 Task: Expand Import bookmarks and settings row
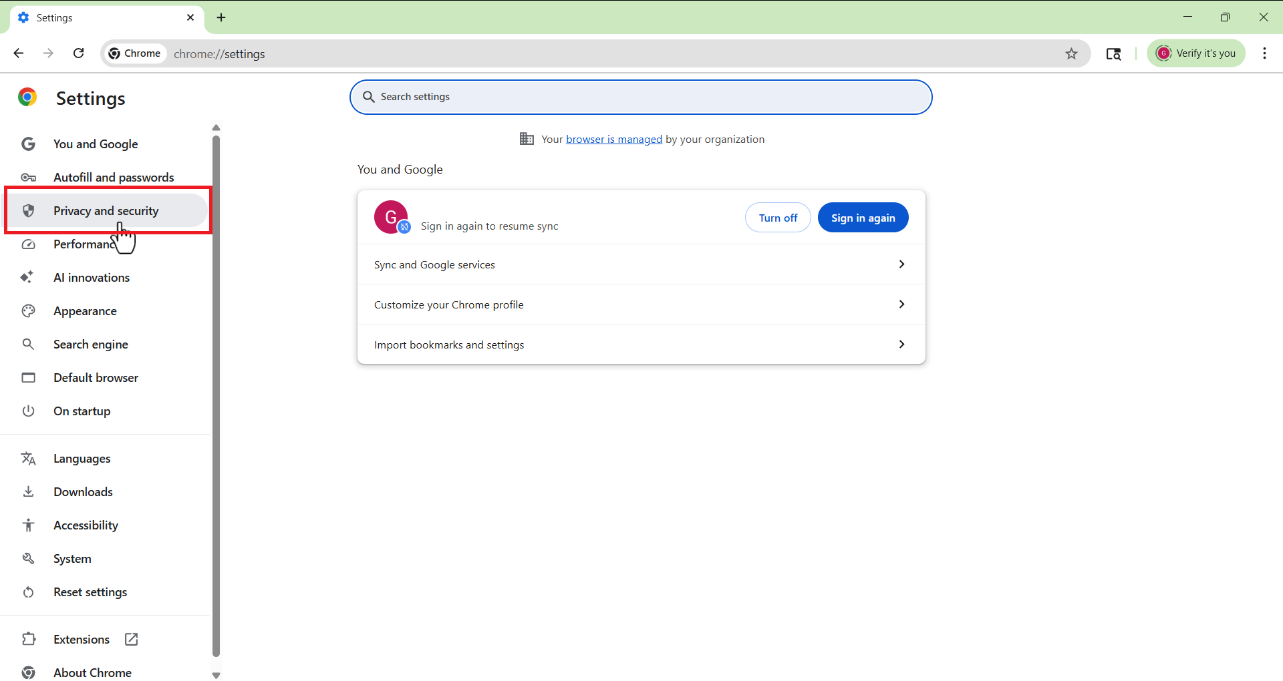click(x=901, y=345)
